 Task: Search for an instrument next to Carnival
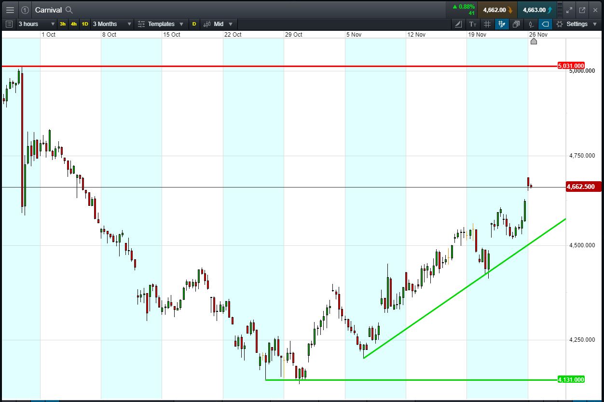pyautogui.click(x=69, y=10)
